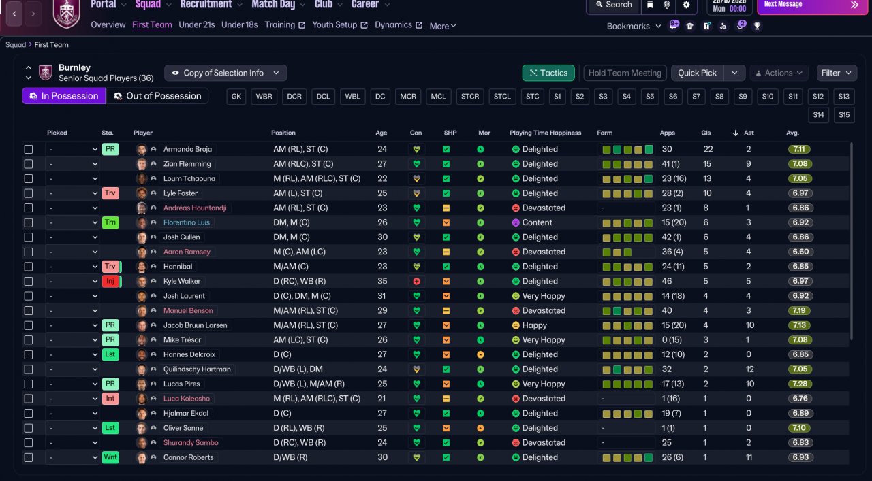Open the Actions dropdown
Viewport: 872px width, 481px height.
779,73
